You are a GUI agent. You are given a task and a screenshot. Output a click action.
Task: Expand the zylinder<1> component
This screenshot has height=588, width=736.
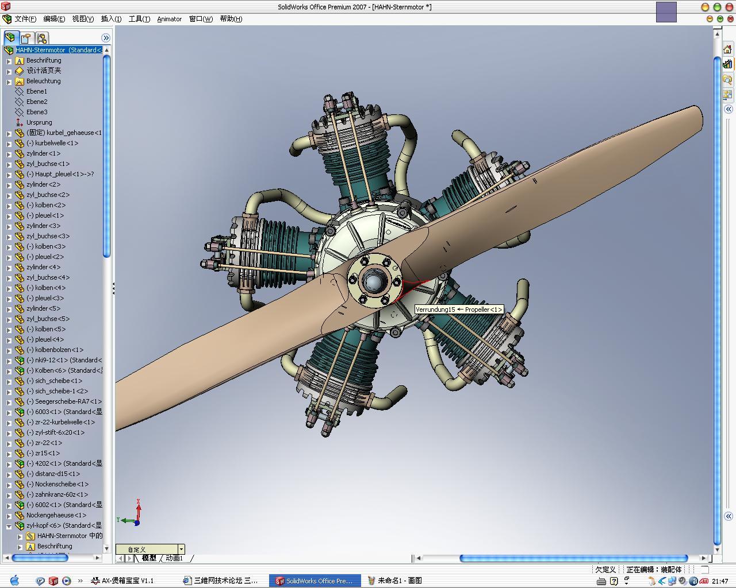point(9,153)
